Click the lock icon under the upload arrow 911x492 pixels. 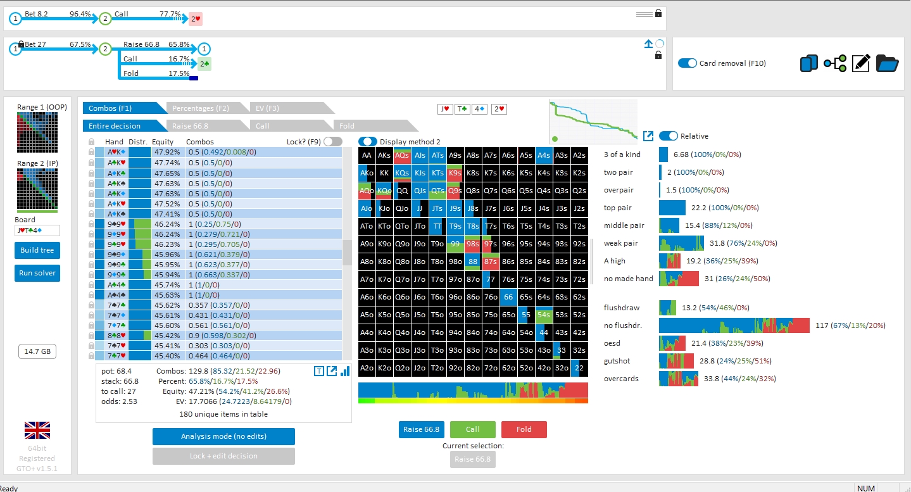(x=658, y=55)
